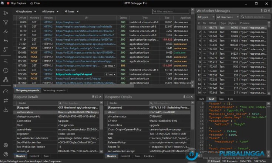Open settings gear in sidebar
This screenshot has width=272, height=163.
pos(6,145)
